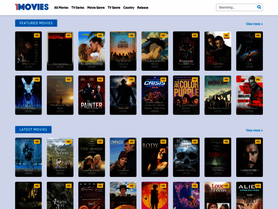Viewport: 278px width, 209px height.
Task: Open the Hillock Haunting poster
Action: pyautogui.click(x=186, y=157)
